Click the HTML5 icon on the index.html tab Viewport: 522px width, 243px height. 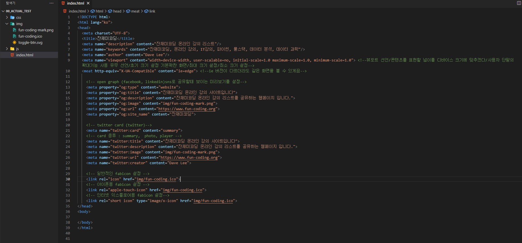coord(63,3)
